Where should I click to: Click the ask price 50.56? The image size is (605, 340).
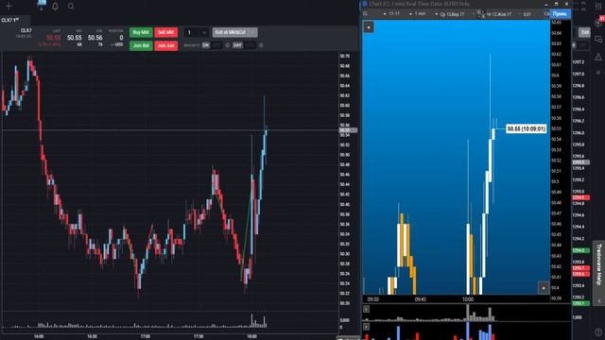(95, 38)
